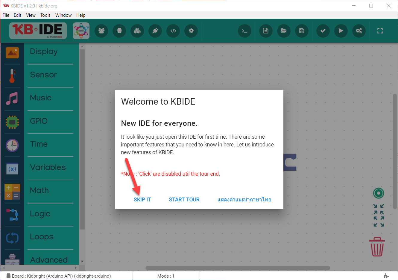
Task: Click the horizontal workspace scrollbar
Action: [x=238, y=268]
